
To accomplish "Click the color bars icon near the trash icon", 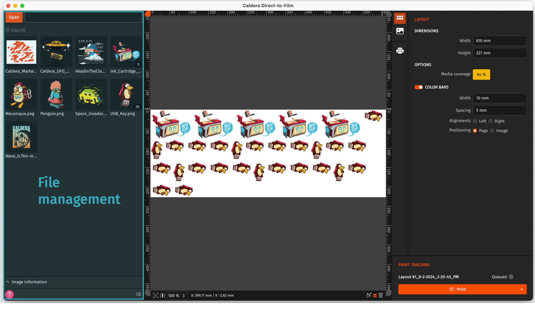I will [375, 295].
